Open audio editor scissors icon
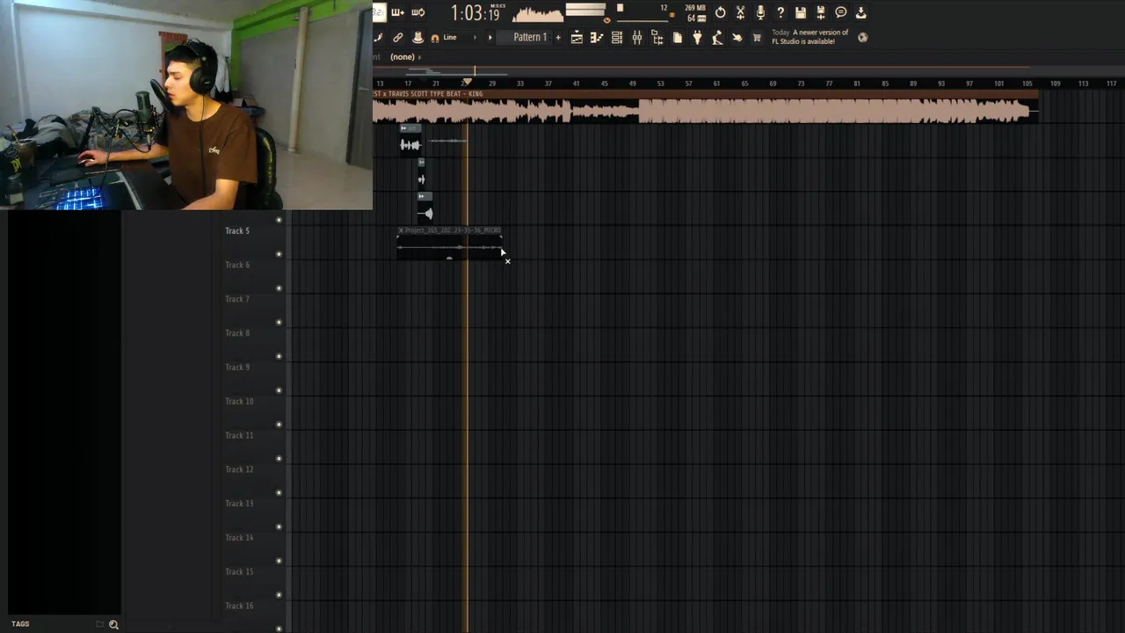This screenshot has height=633, width=1125. click(x=740, y=12)
